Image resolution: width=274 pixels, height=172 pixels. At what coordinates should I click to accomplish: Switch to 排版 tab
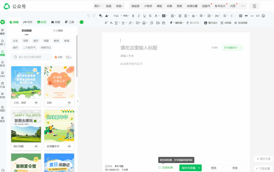14,22
